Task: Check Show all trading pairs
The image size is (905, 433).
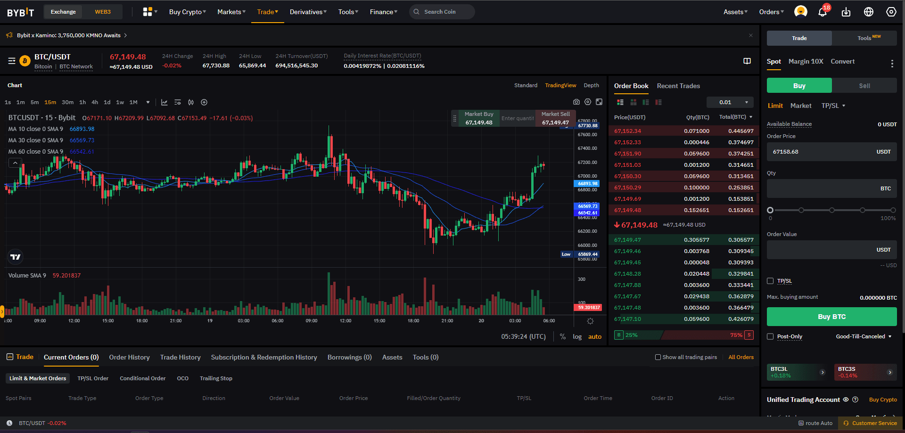Action: tap(658, 357)
